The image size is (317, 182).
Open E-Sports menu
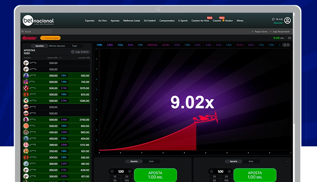click(183, 21)
